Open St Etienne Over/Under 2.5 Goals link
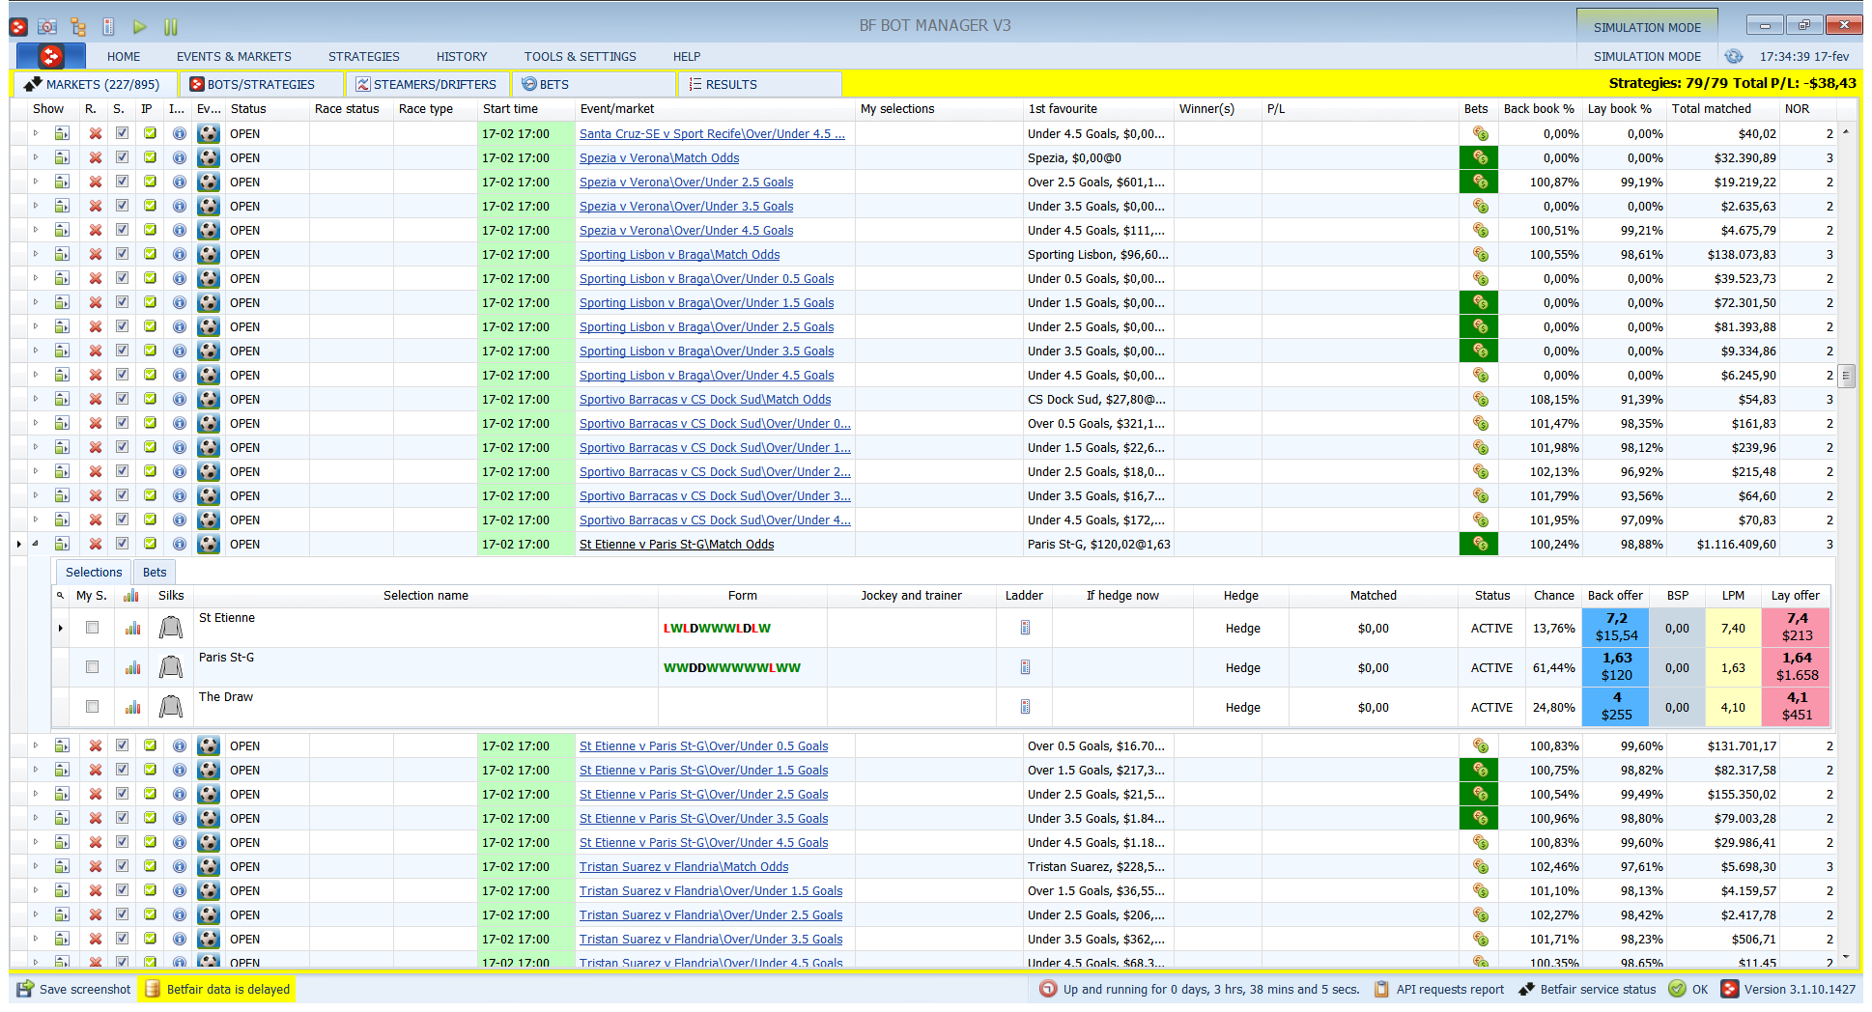Viewport: 1872px width, 1012px height. pyautogui.click(x=704, y=795)
